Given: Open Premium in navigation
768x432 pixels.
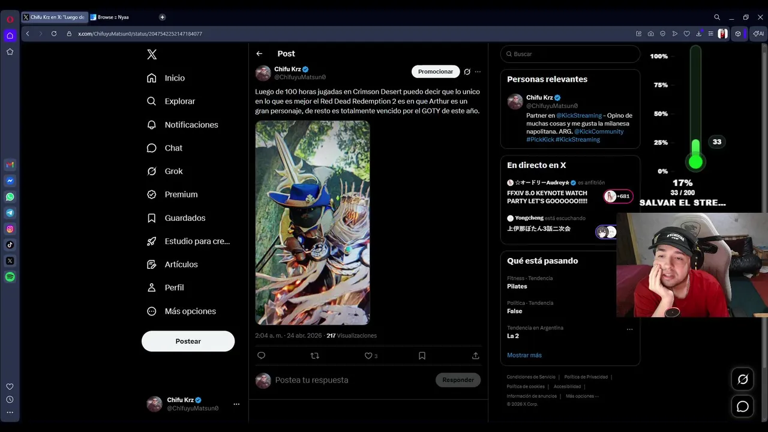Looking at the screenshot, I should (173, 194).
